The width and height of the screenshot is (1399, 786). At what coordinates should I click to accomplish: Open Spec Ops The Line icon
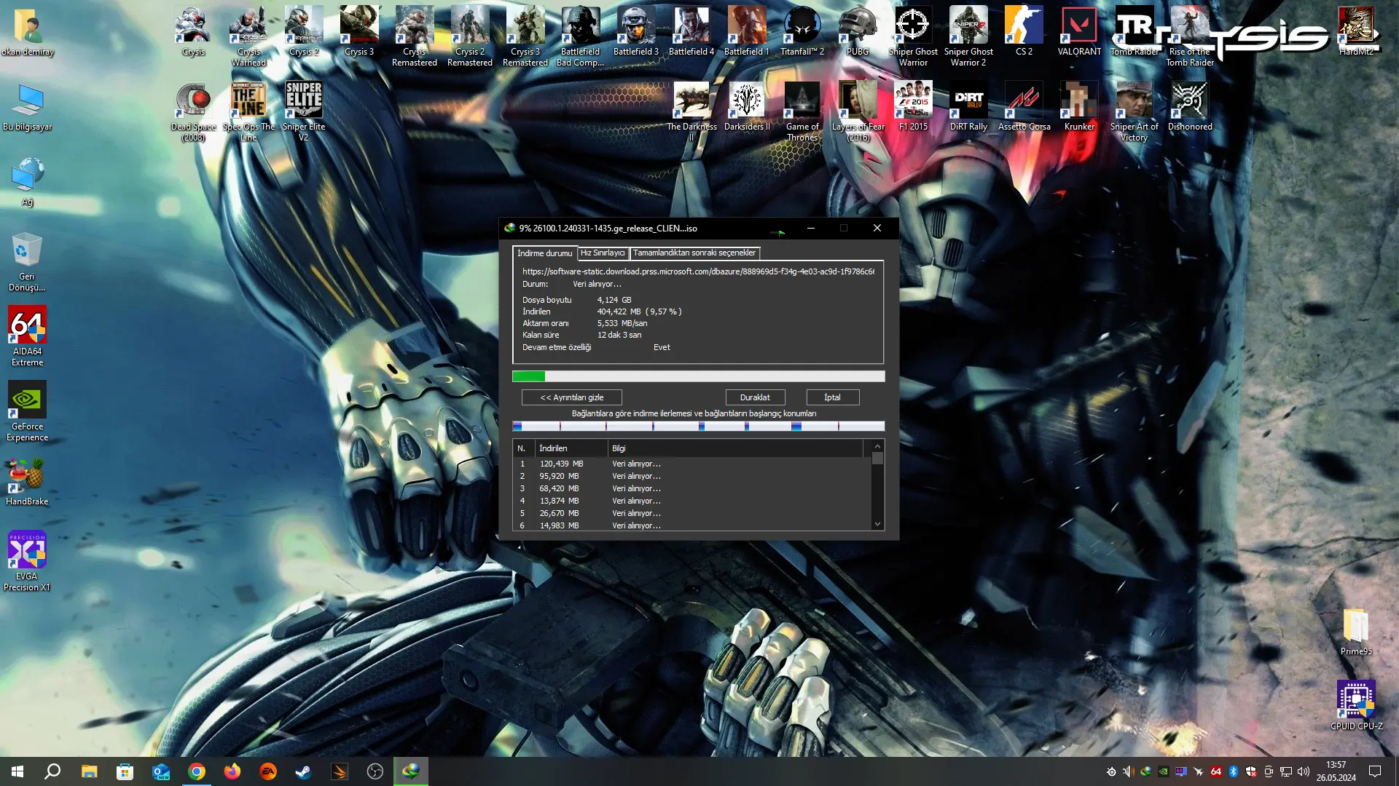[x=248, y=111]
